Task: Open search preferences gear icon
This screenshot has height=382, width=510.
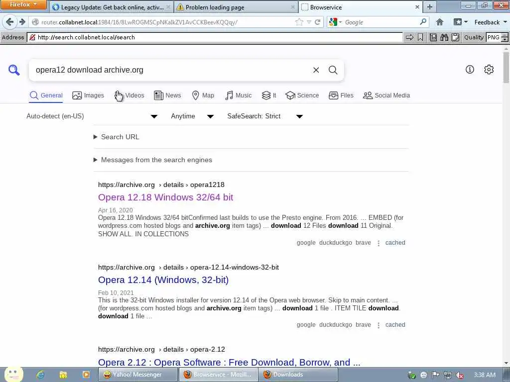Action: coord(489,69)
